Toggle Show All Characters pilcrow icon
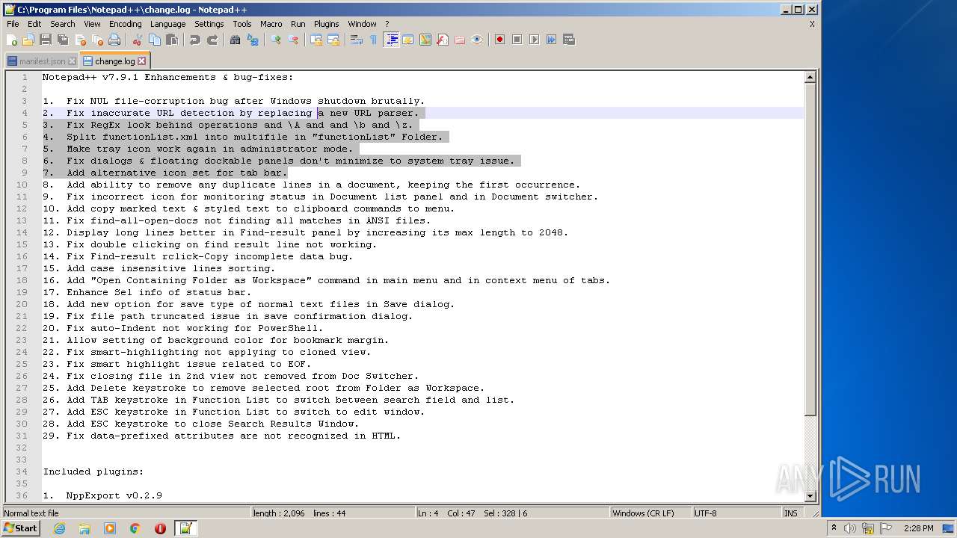 pyautogui.click(x=374, y=40)
